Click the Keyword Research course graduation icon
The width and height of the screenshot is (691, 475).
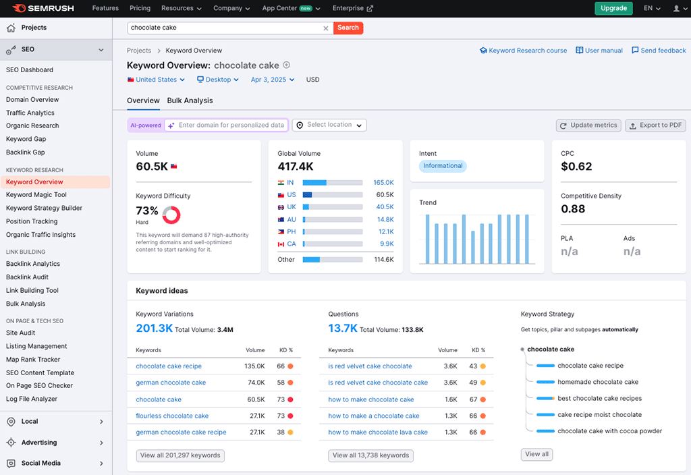483,50
